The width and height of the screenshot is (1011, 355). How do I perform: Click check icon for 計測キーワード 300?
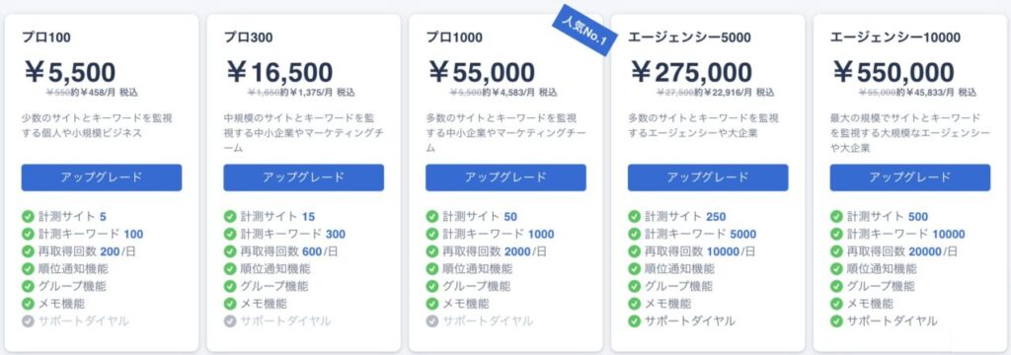pyautogui.click(x=230, y=234)
